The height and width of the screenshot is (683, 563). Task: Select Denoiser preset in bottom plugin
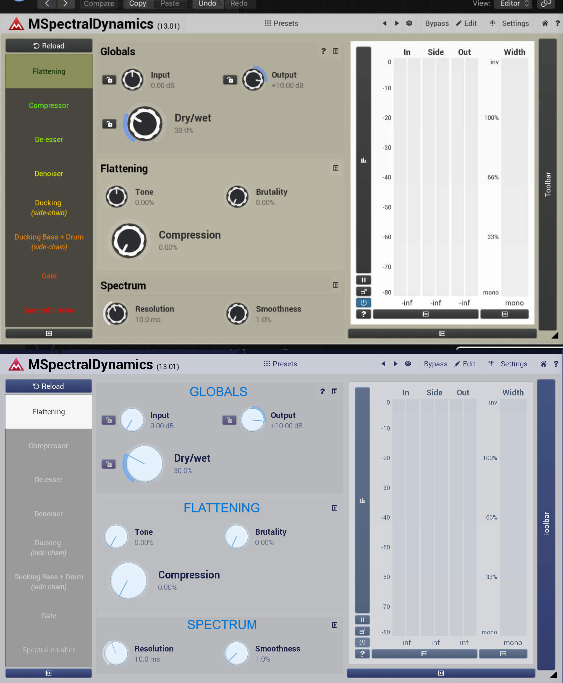pyautogui.click(x=49, y=513)
